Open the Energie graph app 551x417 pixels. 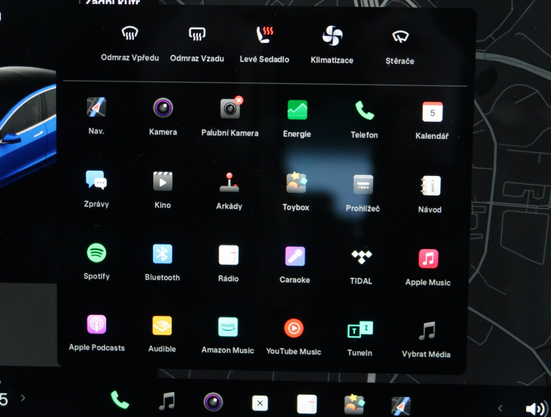[x=297, y=110]
